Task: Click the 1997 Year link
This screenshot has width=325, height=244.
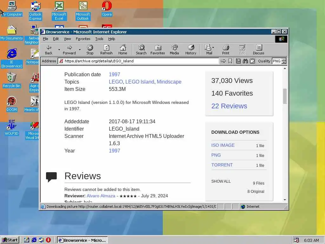Action: [114, 151]
